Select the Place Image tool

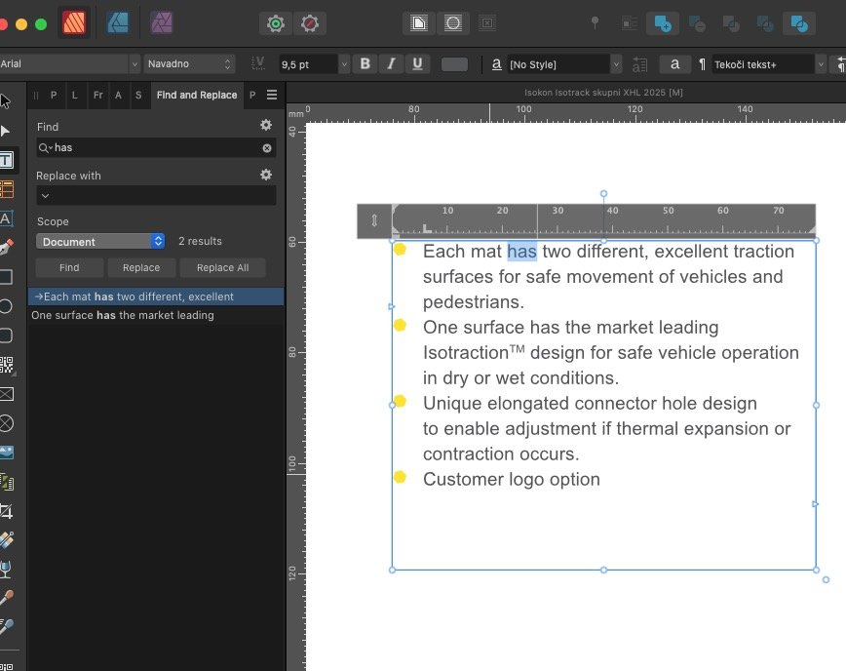(7, 453)
